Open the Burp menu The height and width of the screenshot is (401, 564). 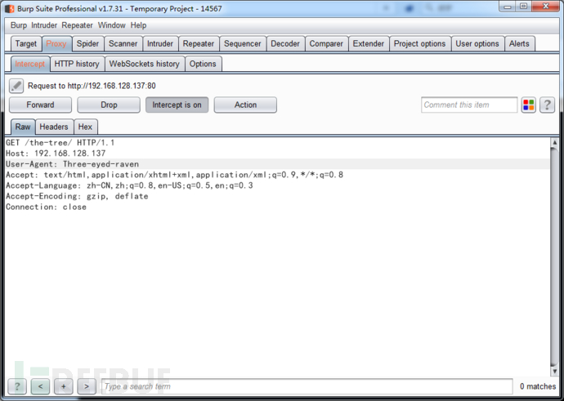pyautogui.click(x=19, y=25)
